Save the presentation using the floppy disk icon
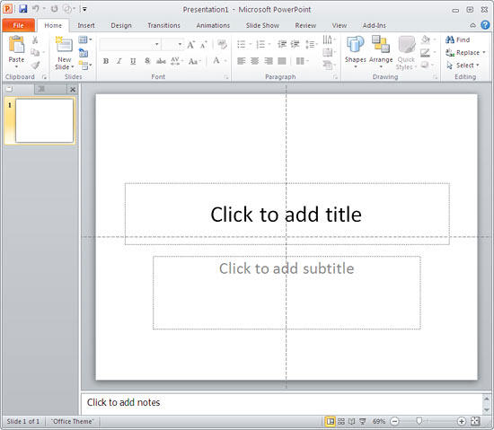The image size is (494, 430). point(22,9)
